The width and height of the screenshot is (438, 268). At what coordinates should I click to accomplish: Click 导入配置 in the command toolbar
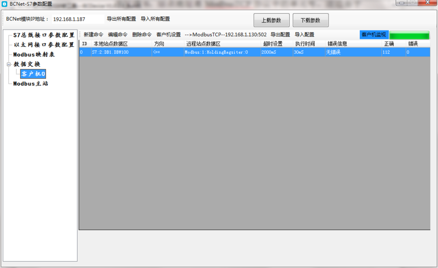coord(305,35)
